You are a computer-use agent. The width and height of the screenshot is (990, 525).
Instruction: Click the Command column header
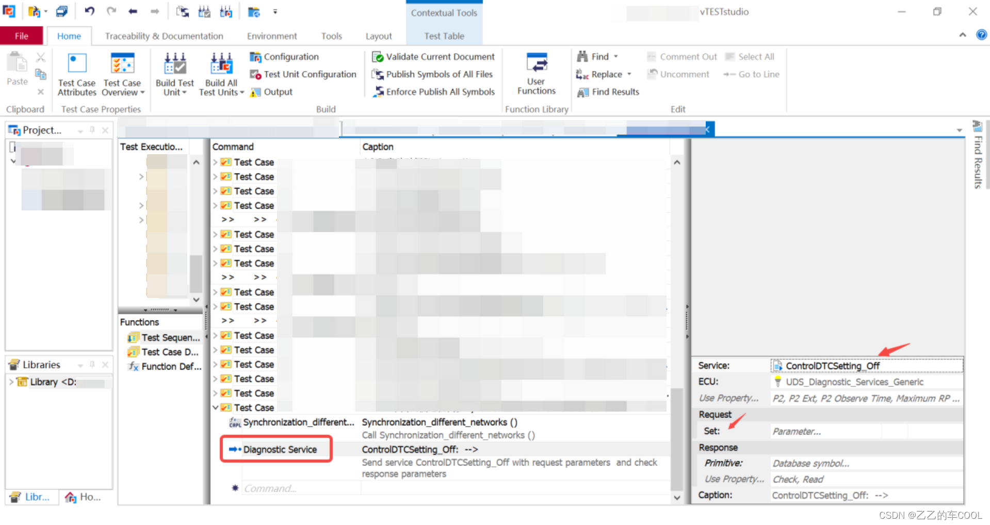tap(285, 147)
